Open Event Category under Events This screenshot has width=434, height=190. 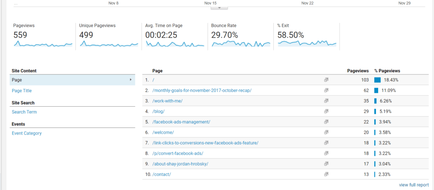pos(27,133)
